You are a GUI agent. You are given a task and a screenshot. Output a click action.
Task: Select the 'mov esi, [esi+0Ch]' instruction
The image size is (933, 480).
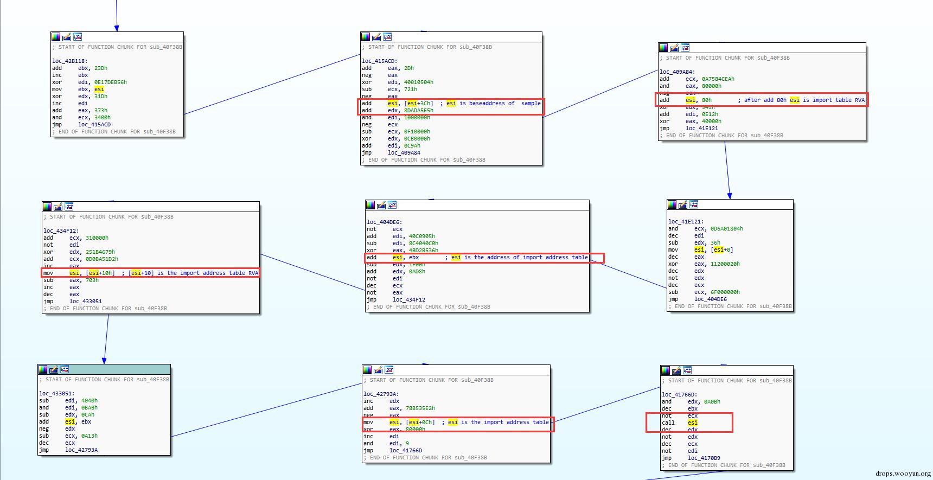tap(399, 422)
